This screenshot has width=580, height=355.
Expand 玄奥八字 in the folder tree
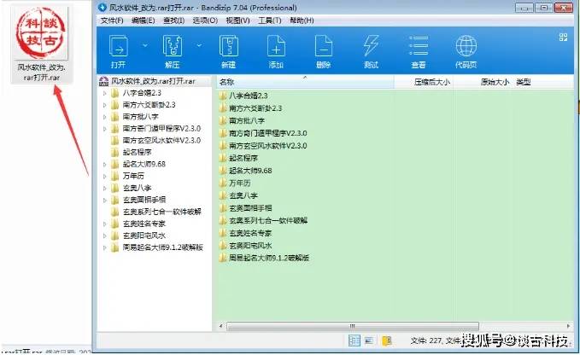(x=105, y=188)
